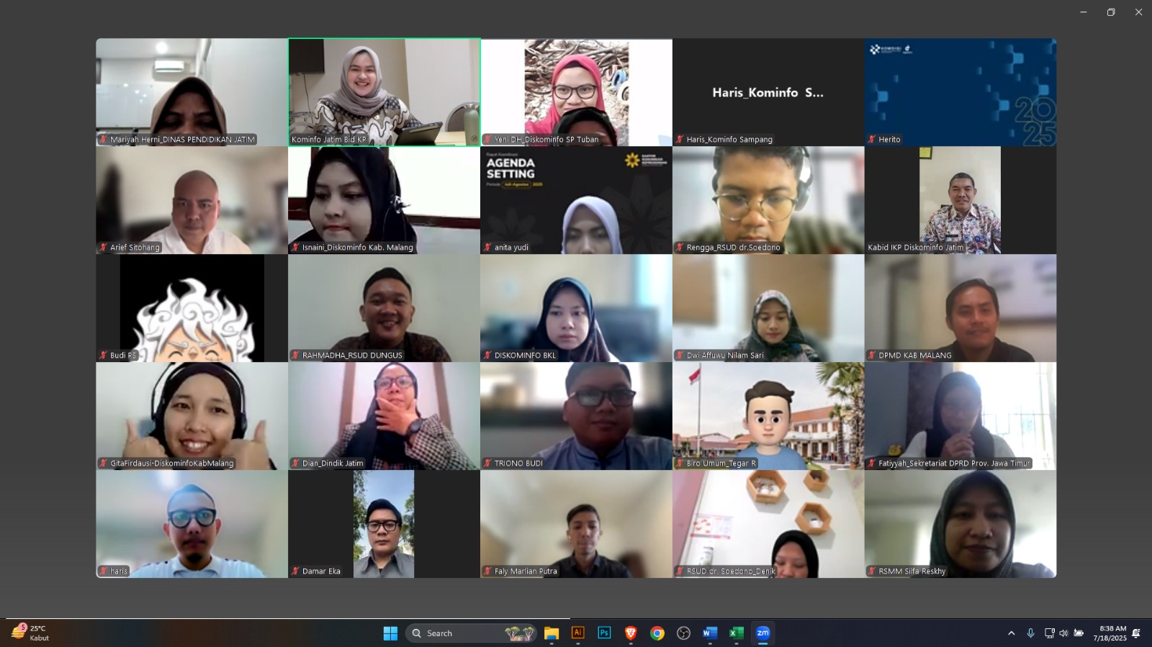Select the Haris_Kominfo Sampang tile
Screen dimensions: 1152x647
click(x=768, y=92)
